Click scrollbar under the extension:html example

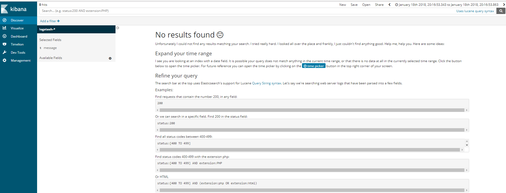click(x=312, y=190)
